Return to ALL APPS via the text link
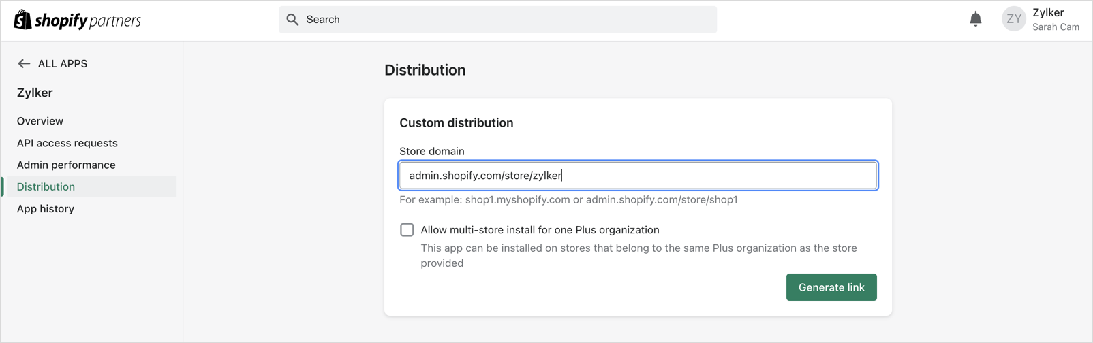Viewport: 1093px width, 343px height. coord(63,63)
